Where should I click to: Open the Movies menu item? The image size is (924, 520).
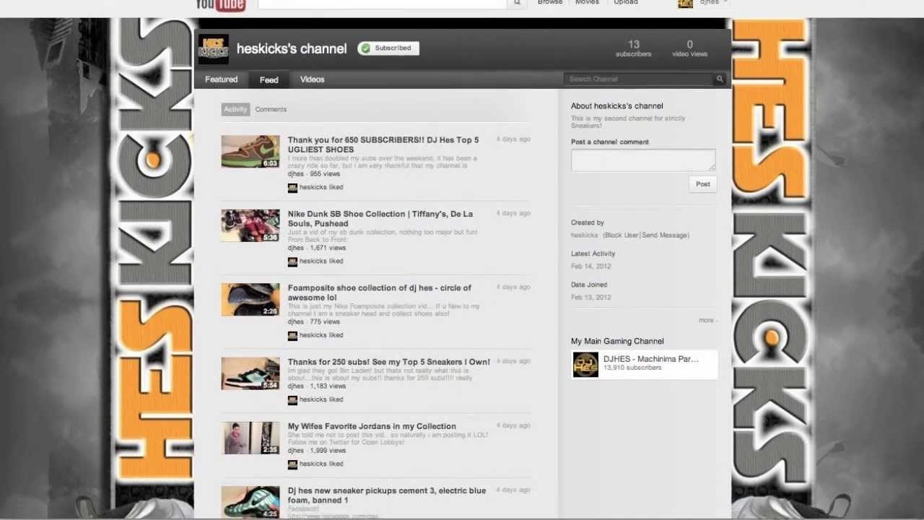point(587,2)
